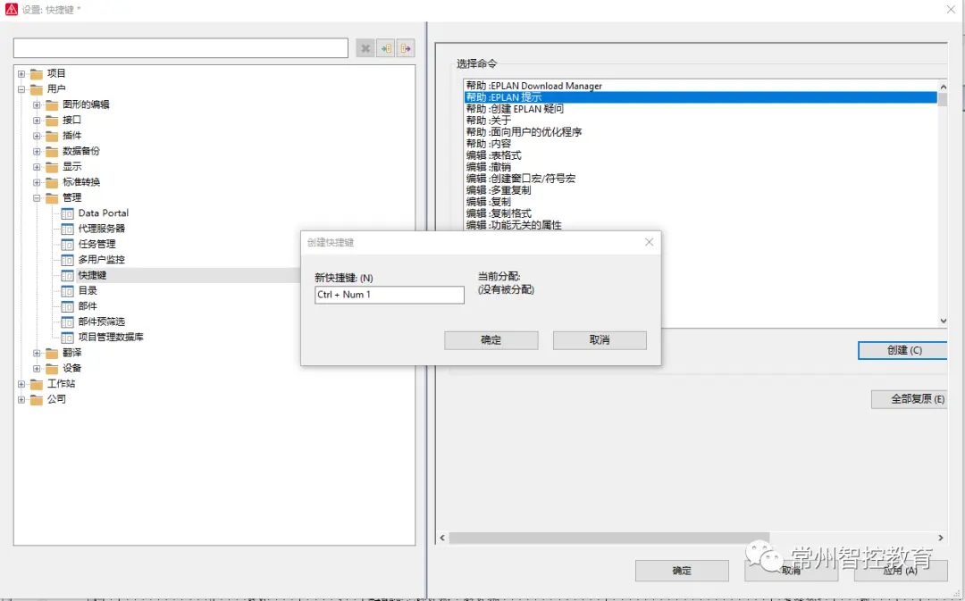
Task: Select '帮助:EPLAN Download Manager' in the command list
Action: point(701,86)
